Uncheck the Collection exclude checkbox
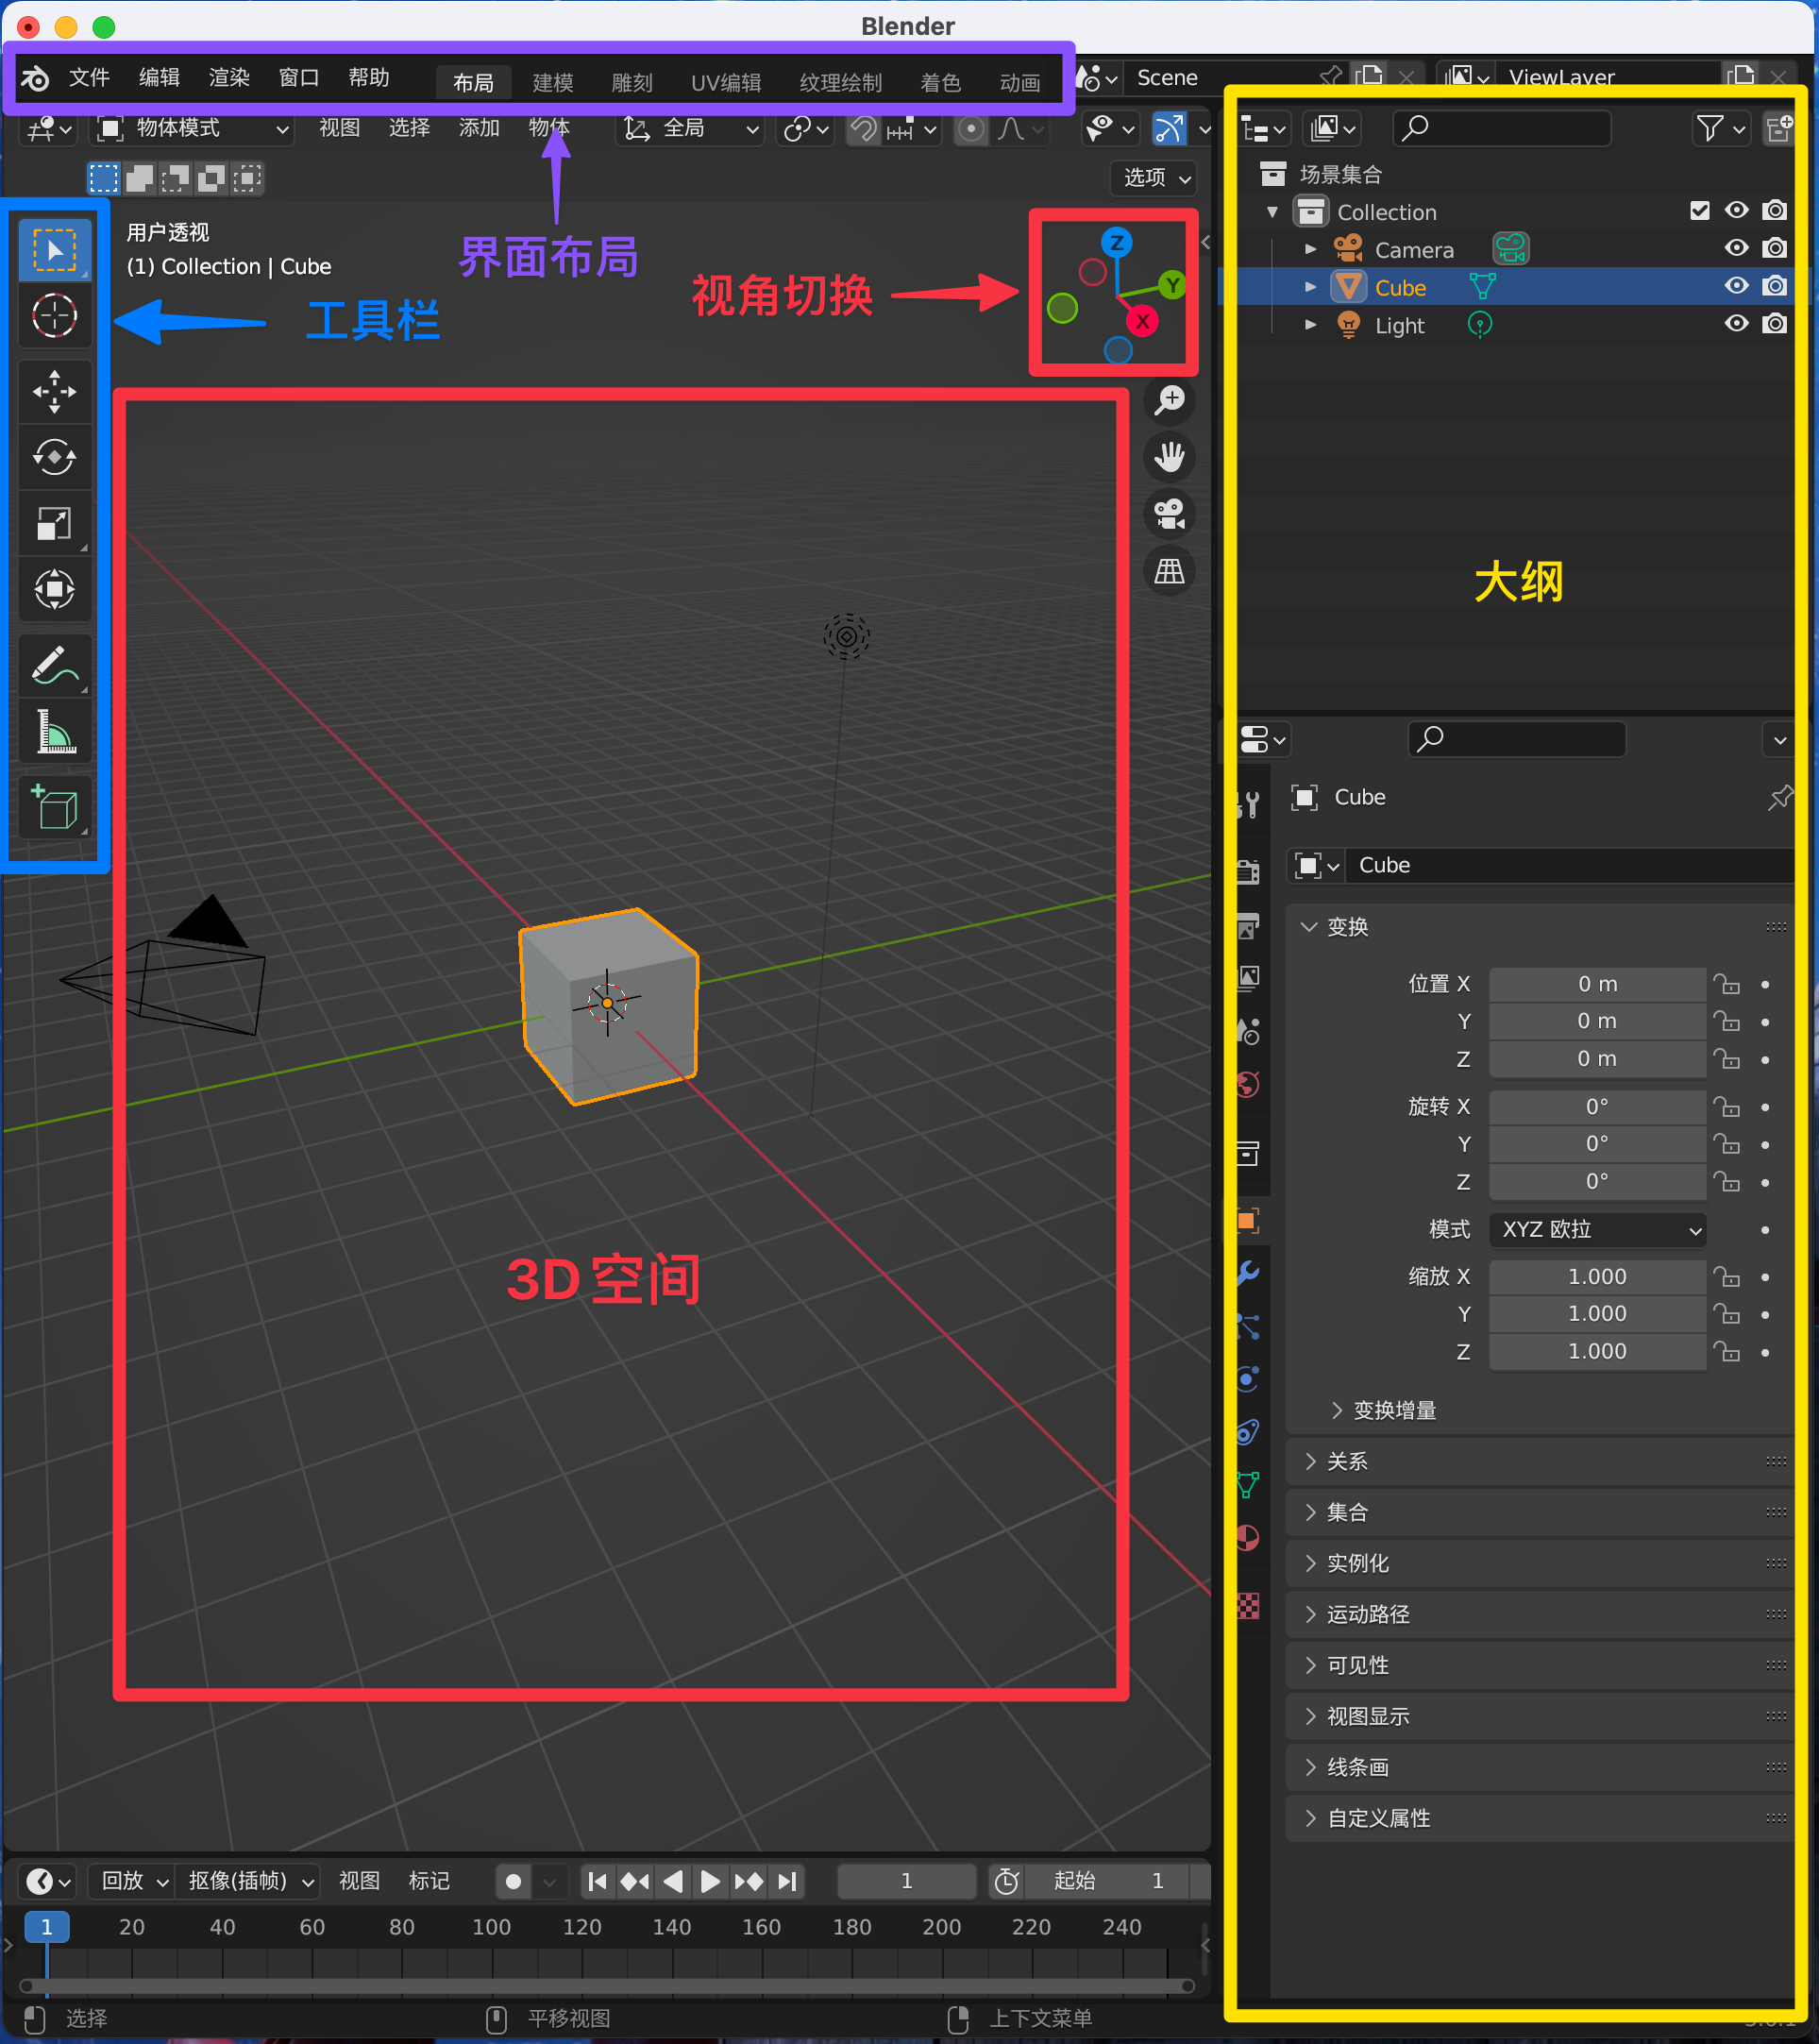The height and width of the screenshot is (2044, 1819). point(1699,210)
